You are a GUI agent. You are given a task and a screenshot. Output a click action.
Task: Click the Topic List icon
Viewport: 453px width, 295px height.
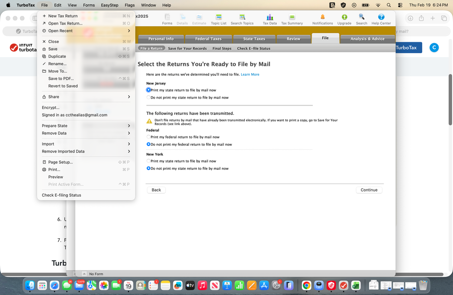pyautogui.click(x=219, y=17)
